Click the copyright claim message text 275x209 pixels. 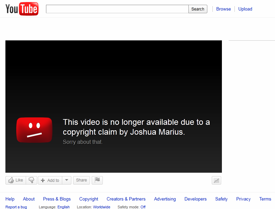136,127
